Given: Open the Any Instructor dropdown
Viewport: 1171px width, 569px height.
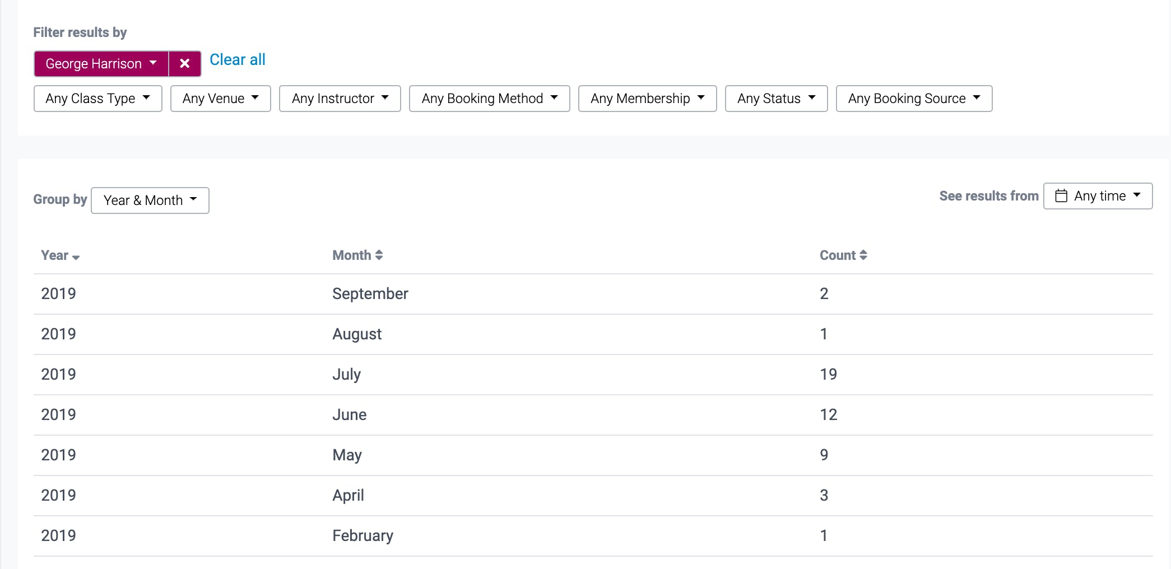Looking at the screenshot, I should click(339, 98).
